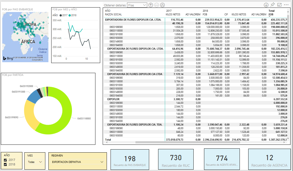The height and width of the screenshot is (171, 293).
Task: Click the 116.755,46 kilos netos cell
Action: pyautogui.click(x=177, y=20)
